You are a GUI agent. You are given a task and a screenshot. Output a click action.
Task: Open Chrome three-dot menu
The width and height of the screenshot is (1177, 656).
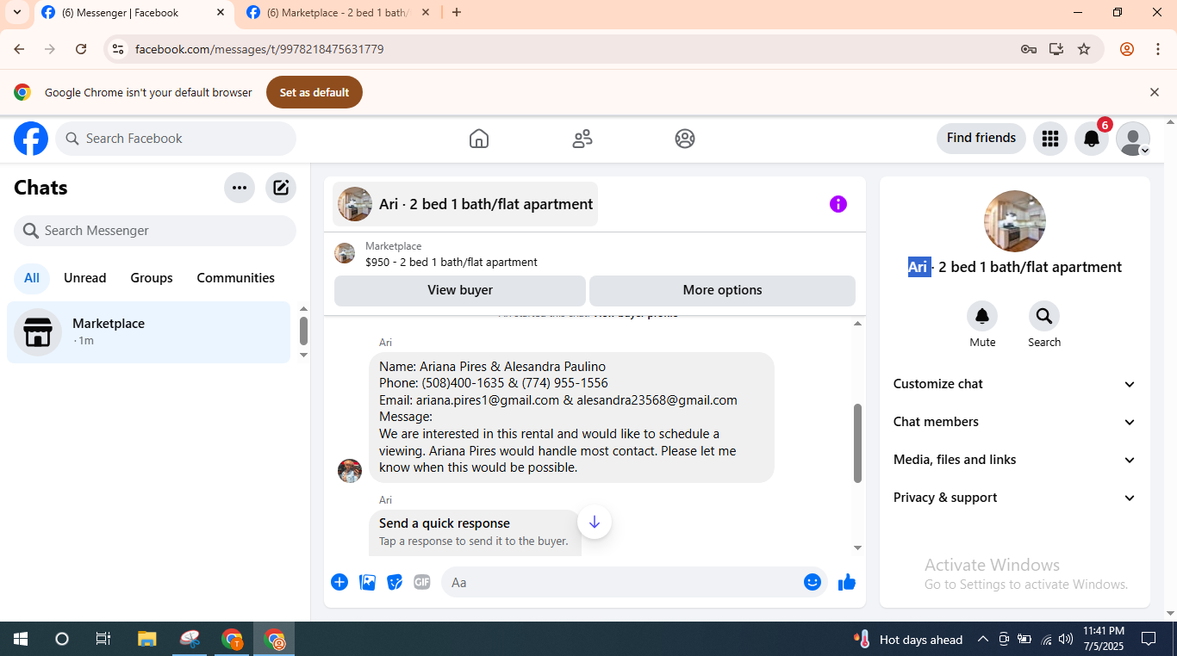pos(1158,49)
